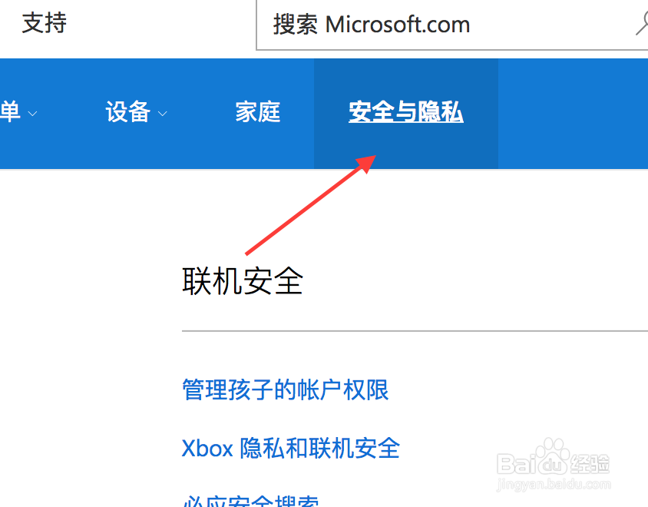Open the 必应安全搜索 link
Screen dimensions: 648x507
click(250, 501)
